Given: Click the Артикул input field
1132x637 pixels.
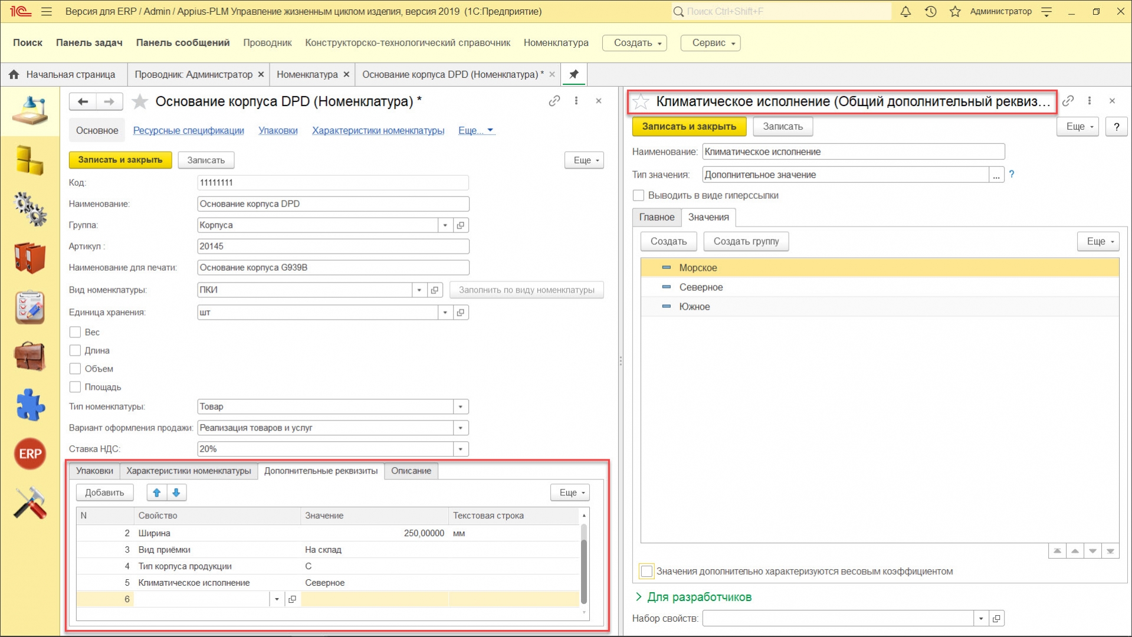Looking at the screenshot, I should tap(333, 246).
